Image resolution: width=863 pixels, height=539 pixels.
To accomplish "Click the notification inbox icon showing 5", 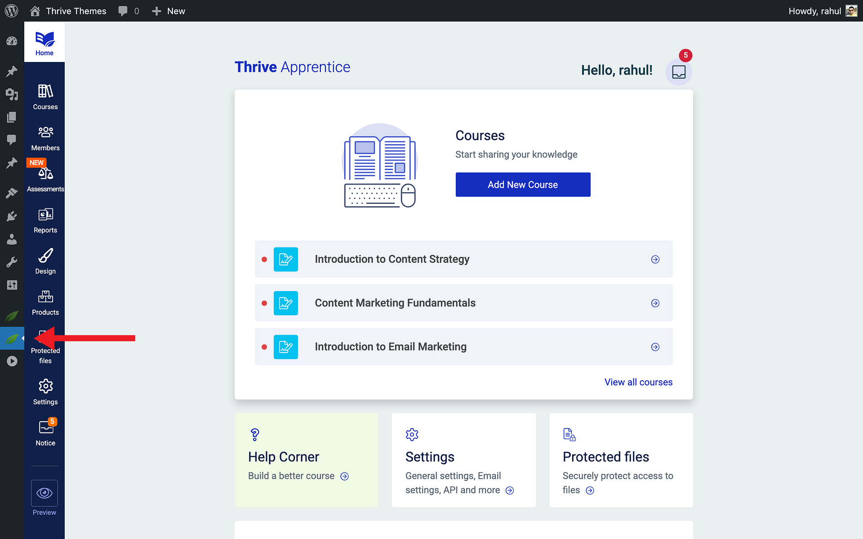I will pos(678,71).
